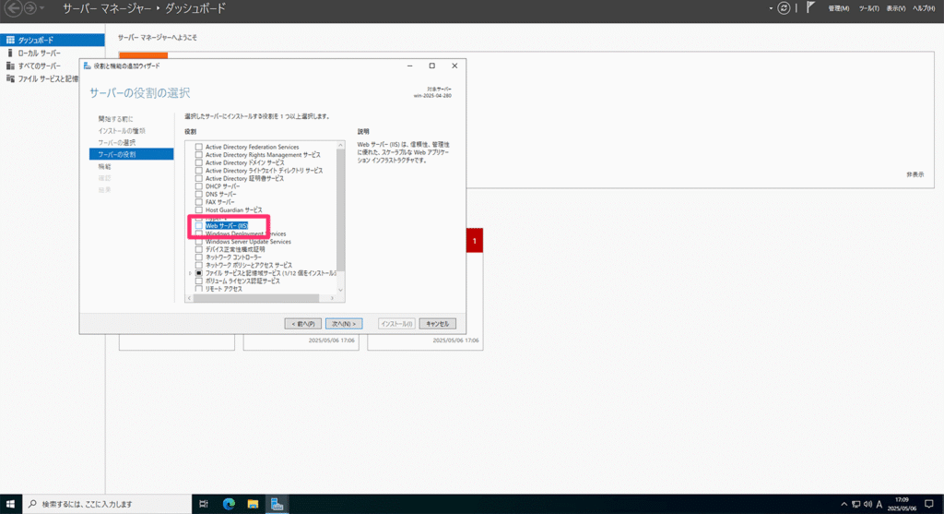Check Active Directory ドメイン サービス checkbox
This screenshot has height=514, width=944.
(198, 162)
